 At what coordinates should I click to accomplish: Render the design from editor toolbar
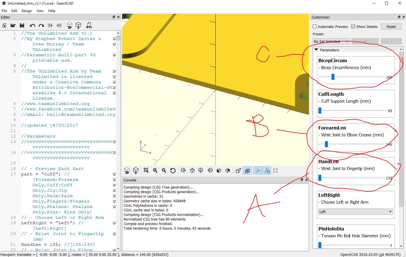[78, 25]
